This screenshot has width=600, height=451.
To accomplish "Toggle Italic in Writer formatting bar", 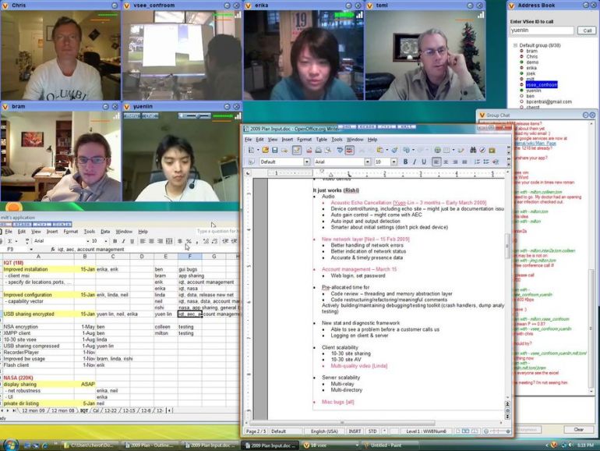I will pyautogui.click(x=415, y=162).
